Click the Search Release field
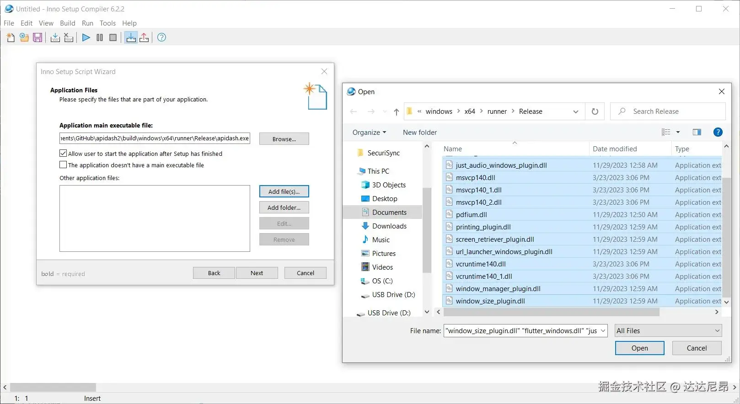Image resolution: width=740 pixels, height=404 pixels. click(x=668, y=112)
